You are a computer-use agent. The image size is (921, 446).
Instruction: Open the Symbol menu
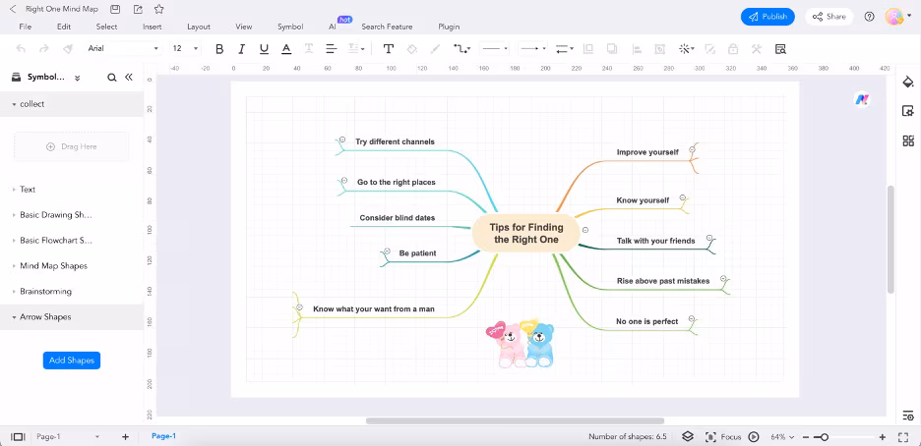coord(290,27)
